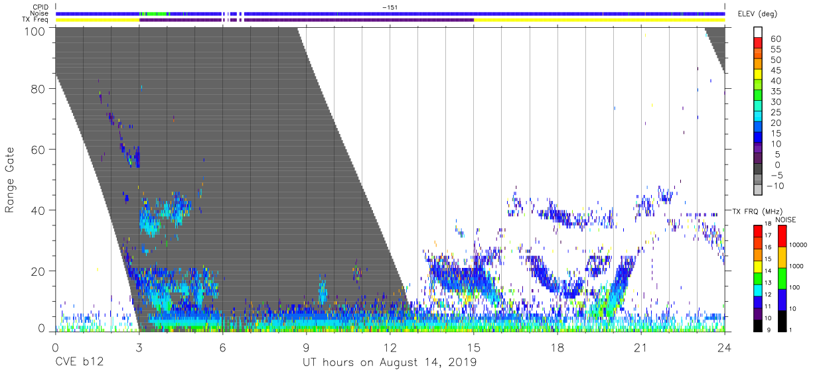Click the orange NOISE segment between 1000 and 10000

(781, 256)
